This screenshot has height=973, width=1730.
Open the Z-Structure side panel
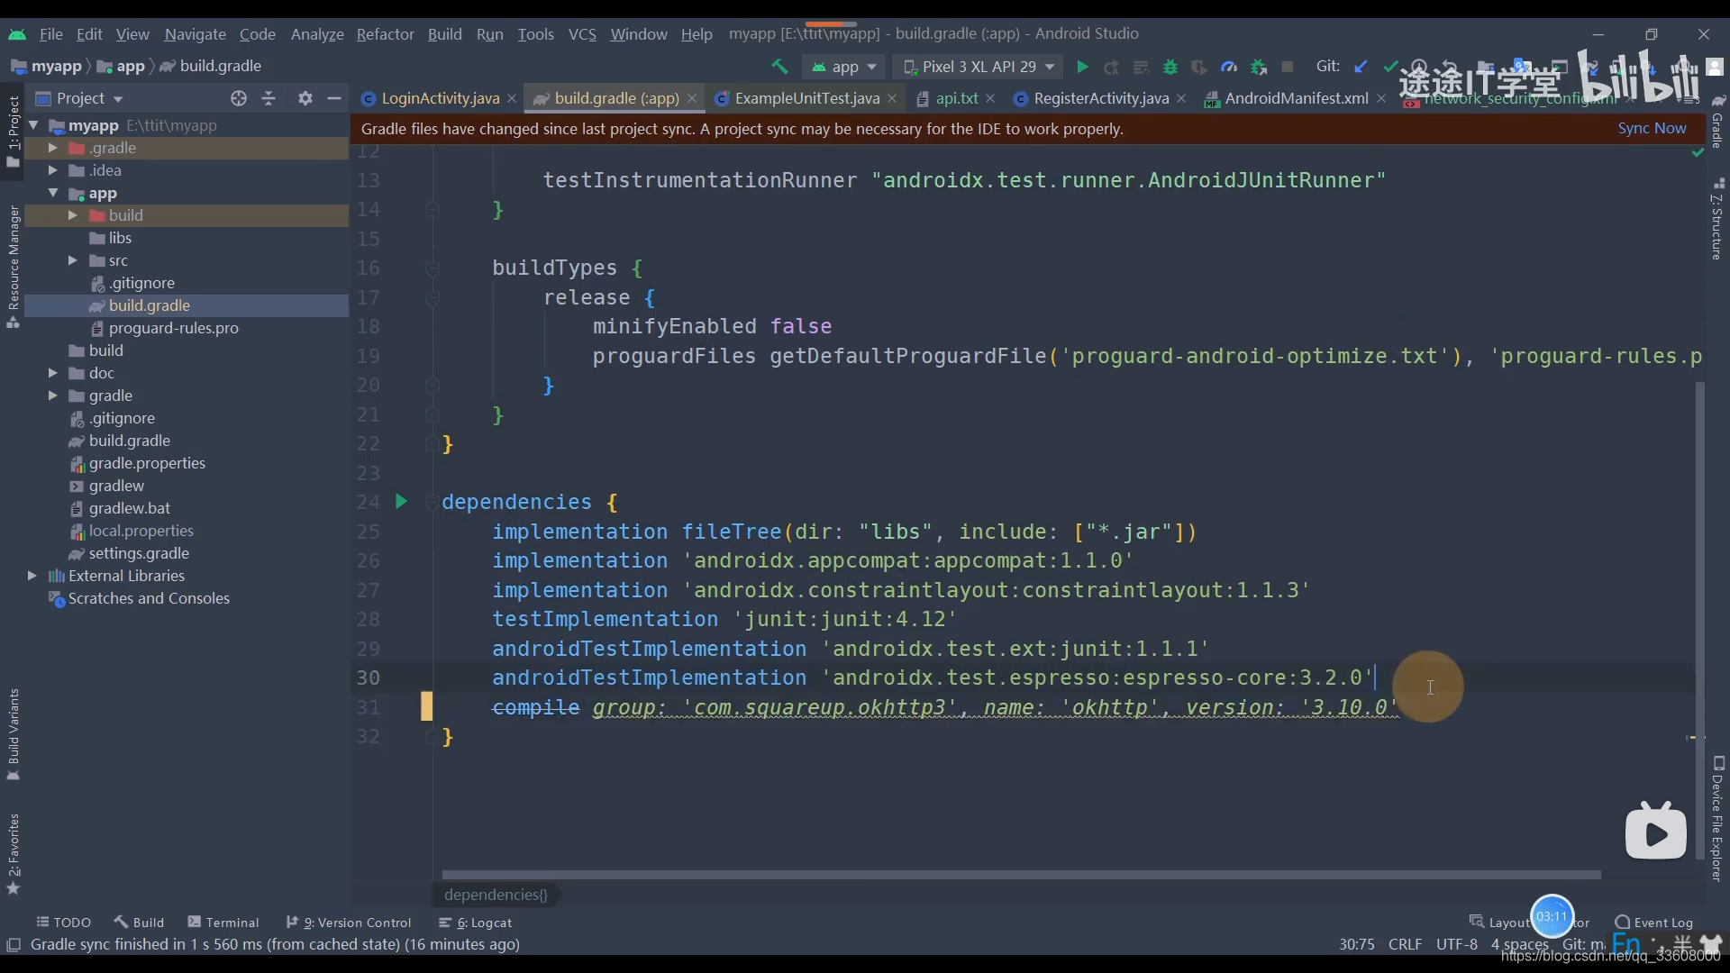(1717, 219)
